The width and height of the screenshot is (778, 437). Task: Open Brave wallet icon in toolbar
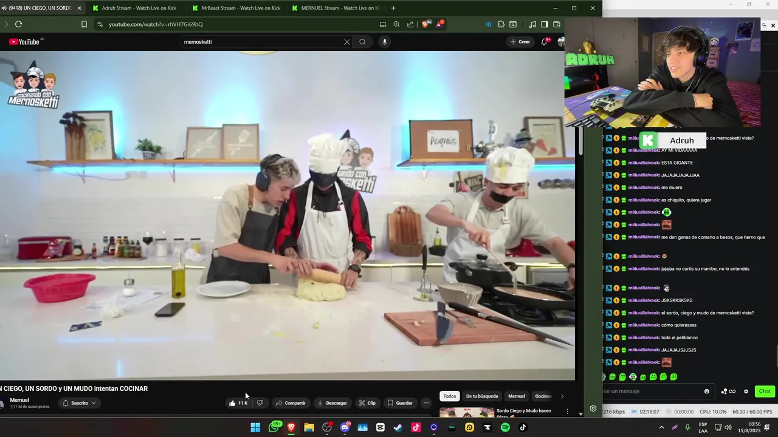(x=556, y=24)
